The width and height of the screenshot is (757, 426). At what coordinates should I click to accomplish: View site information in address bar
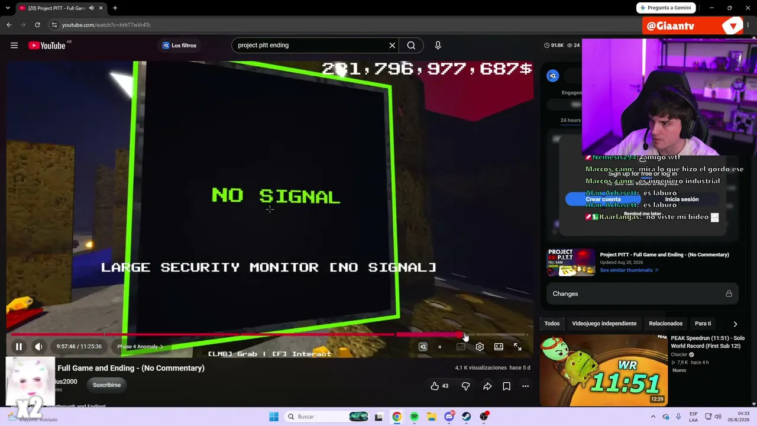[x=54, y=25]
